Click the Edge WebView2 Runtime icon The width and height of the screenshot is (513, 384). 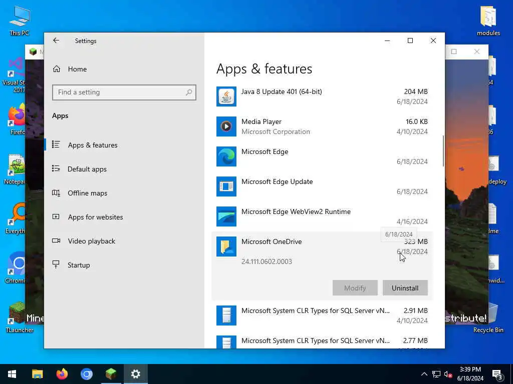coord(226,216)
